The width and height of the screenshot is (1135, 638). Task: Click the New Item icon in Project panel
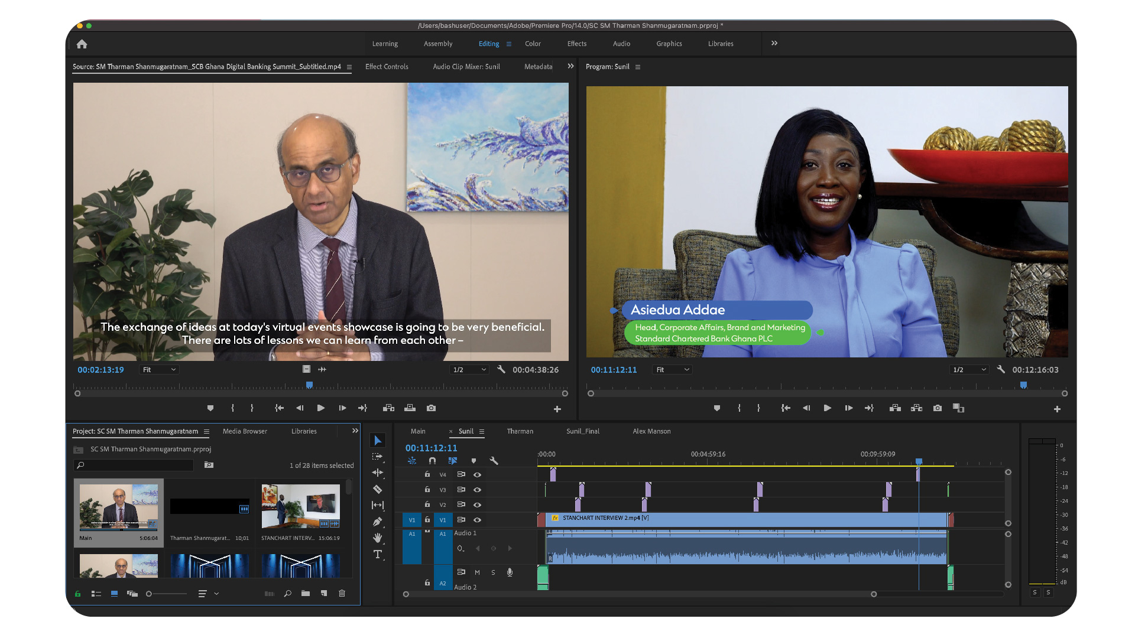324,594
